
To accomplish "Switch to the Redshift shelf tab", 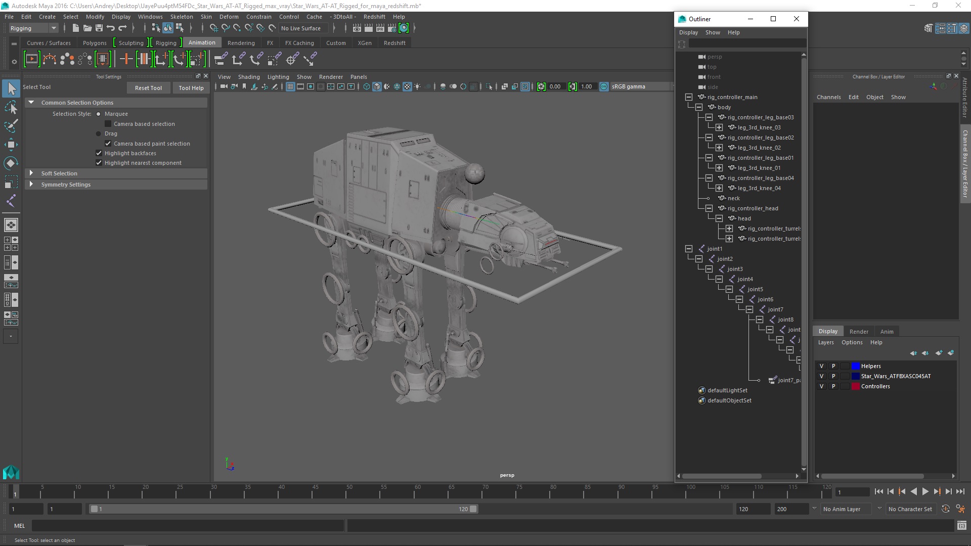I will tap(394, 43).
